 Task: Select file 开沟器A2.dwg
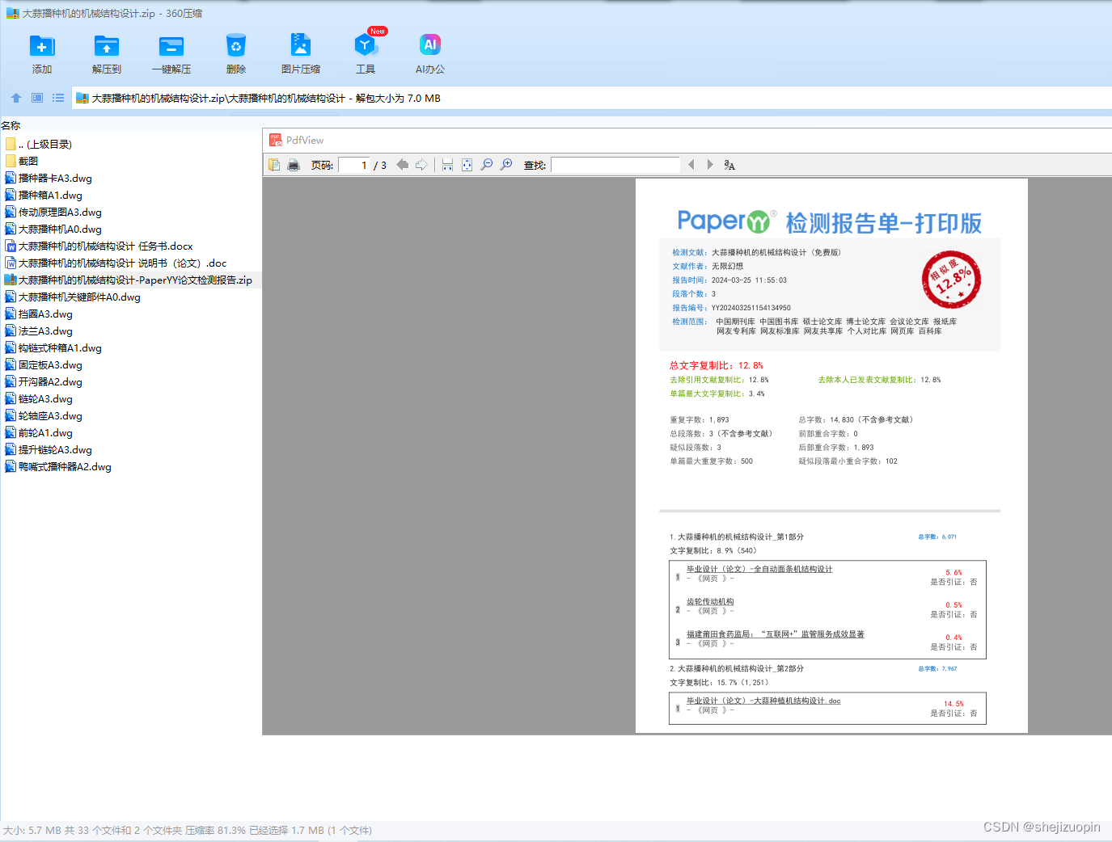(x=44, y=381)
